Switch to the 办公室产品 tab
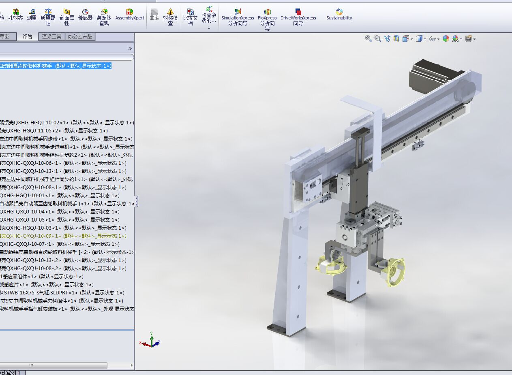 click(80, 36)
